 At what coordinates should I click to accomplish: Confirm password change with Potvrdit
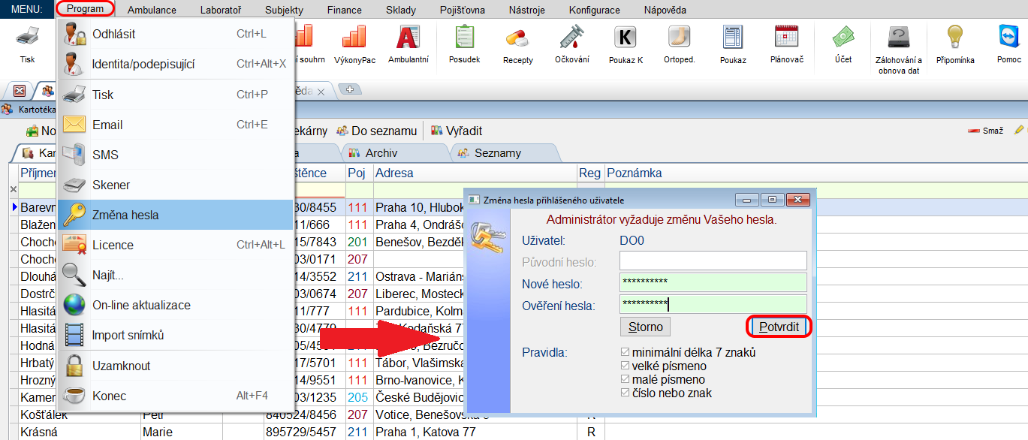coord(779,326)
